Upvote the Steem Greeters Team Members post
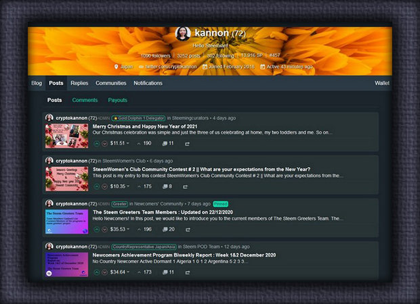The image size is (420, 304). [x=97, y=230]
